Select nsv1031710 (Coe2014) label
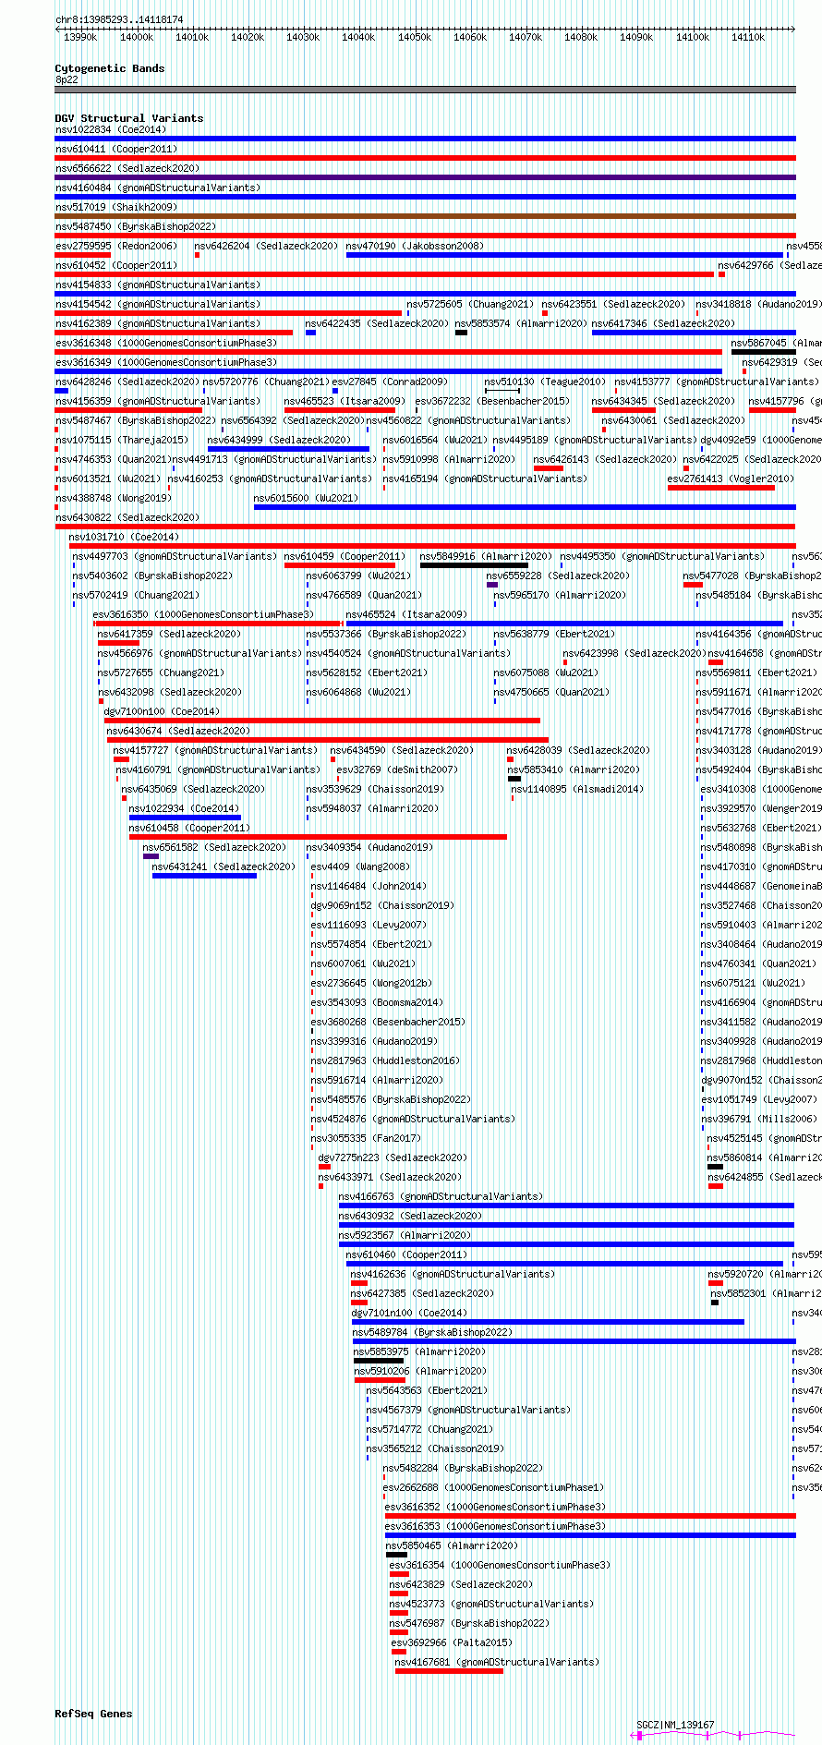 pyautogui.click(x=125, y=537)
